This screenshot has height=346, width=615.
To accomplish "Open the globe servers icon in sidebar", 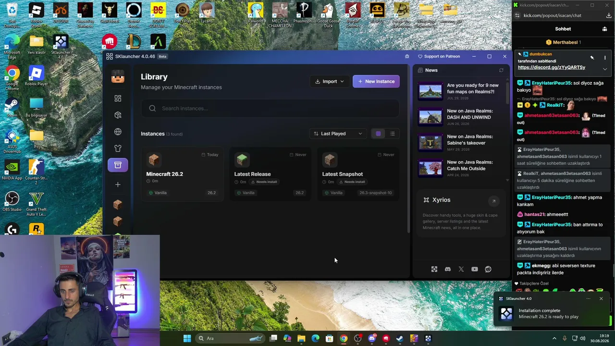I will coord(118,132).
